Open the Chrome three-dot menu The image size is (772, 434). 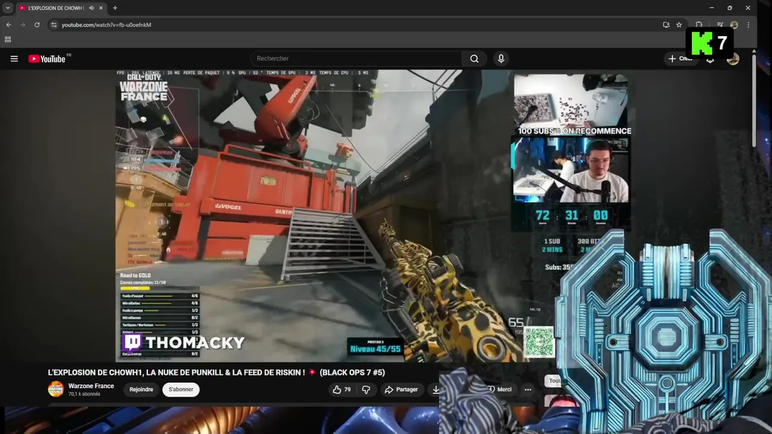[748, 25]
